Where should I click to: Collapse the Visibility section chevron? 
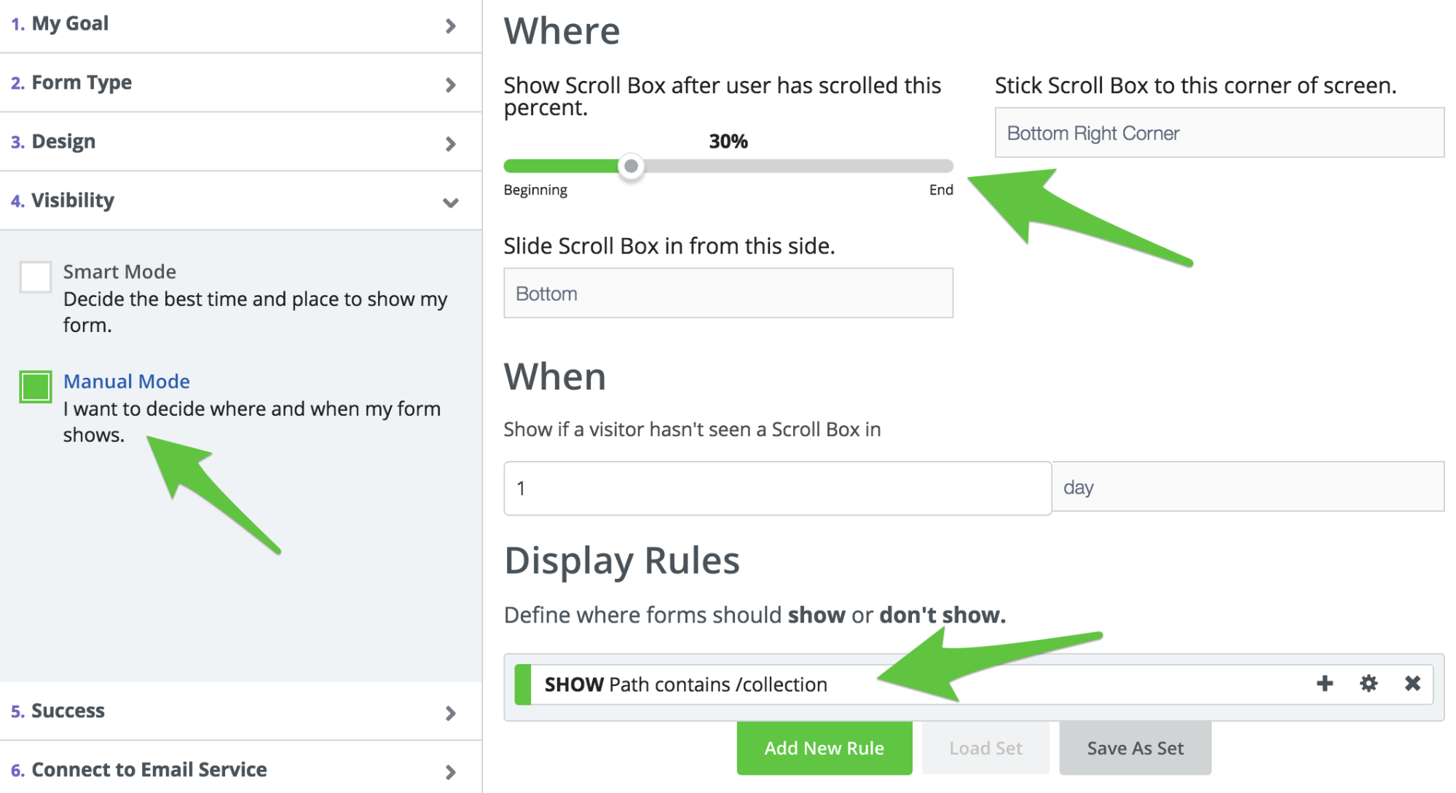click(x=451, y=202)
